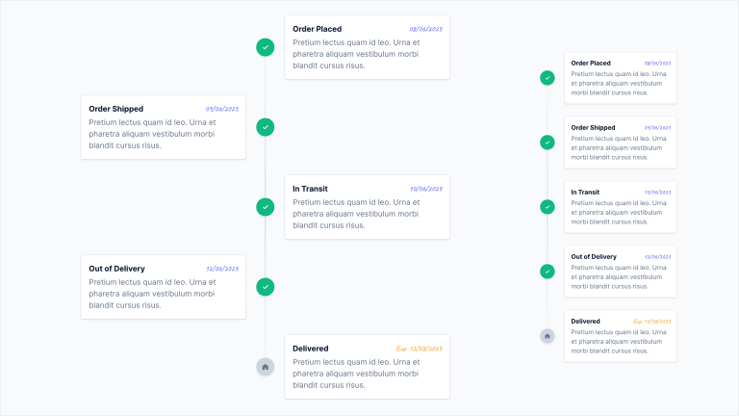
Task: Click the check icon for compact In Transit step
Action: click(548, 207)
